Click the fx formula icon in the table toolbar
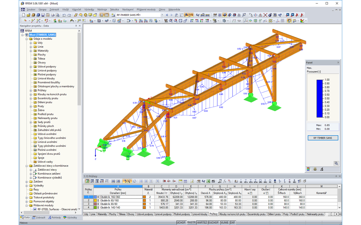The image size is (361, 225). (x=225, y=181)
